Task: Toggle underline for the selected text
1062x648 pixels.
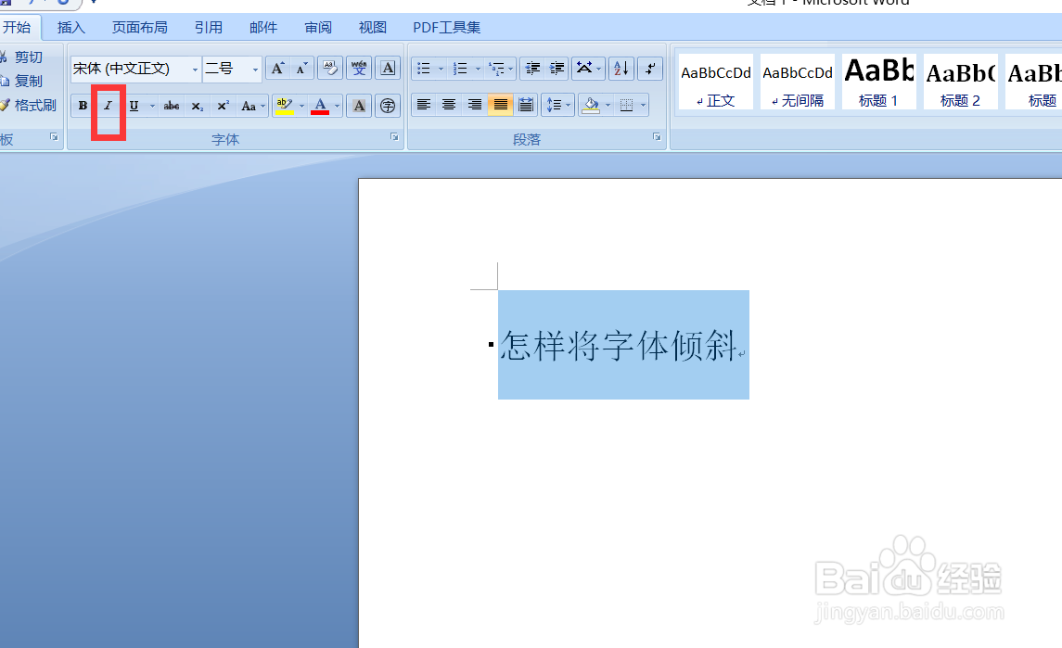Action: coord(133,106)
